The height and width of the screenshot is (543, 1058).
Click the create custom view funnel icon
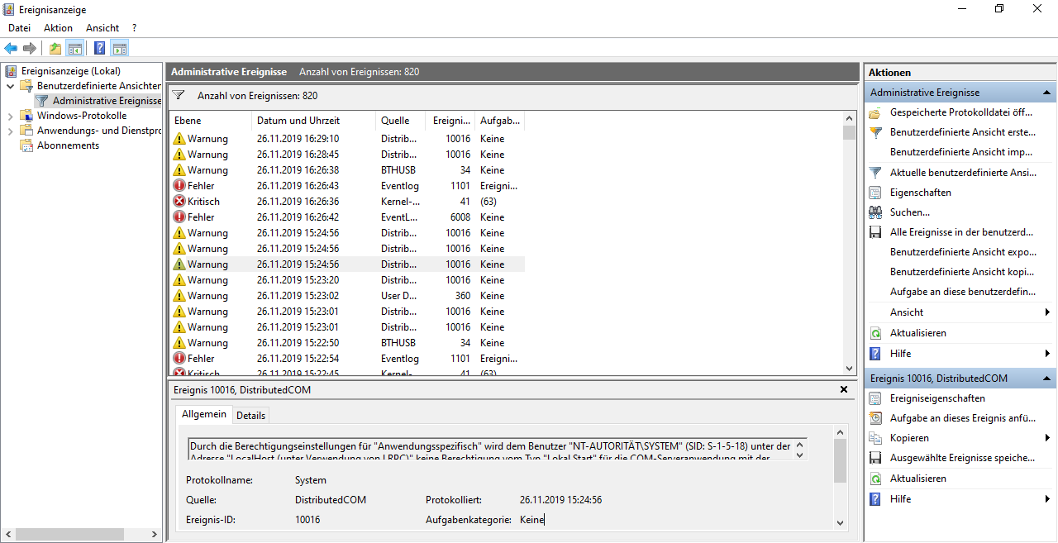coord(875,132)
